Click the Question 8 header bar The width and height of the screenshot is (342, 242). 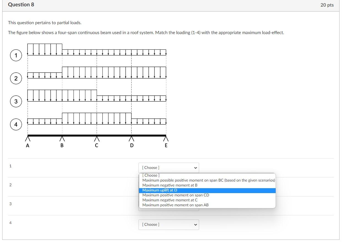tap(21, 4)
